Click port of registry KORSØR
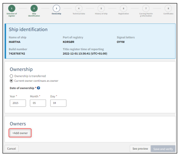The width and height of the screenshot is (180, 155). click(x=69, y=42)
